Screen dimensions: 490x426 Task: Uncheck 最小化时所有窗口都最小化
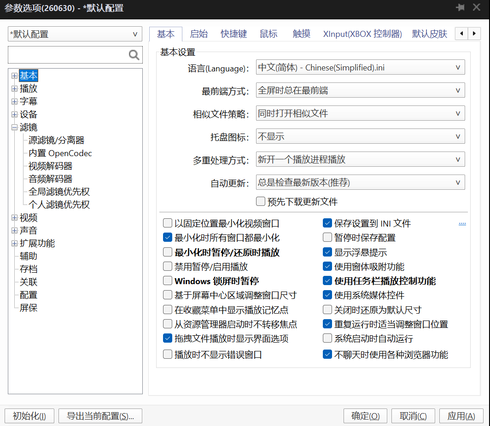tap(168, 238)
